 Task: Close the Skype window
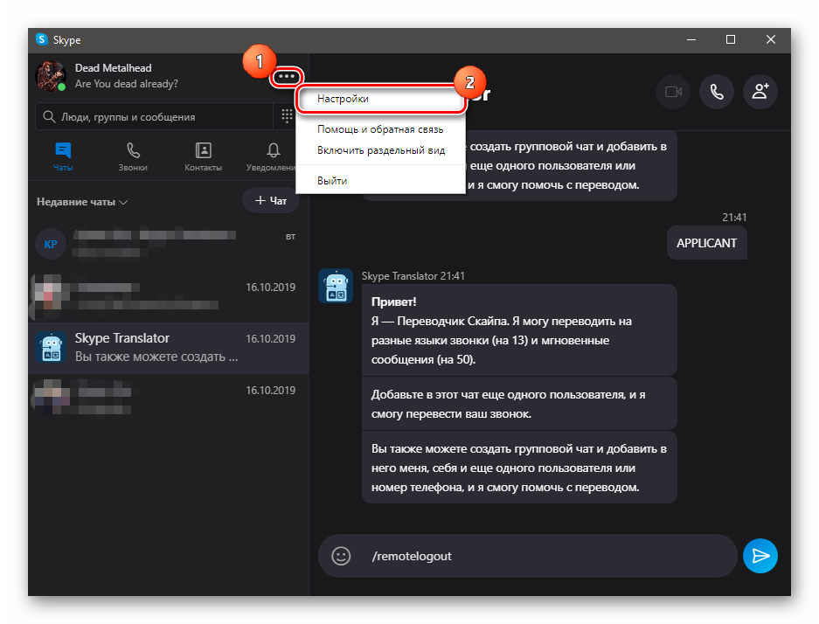pyautogui.click(x=770, y=39)
